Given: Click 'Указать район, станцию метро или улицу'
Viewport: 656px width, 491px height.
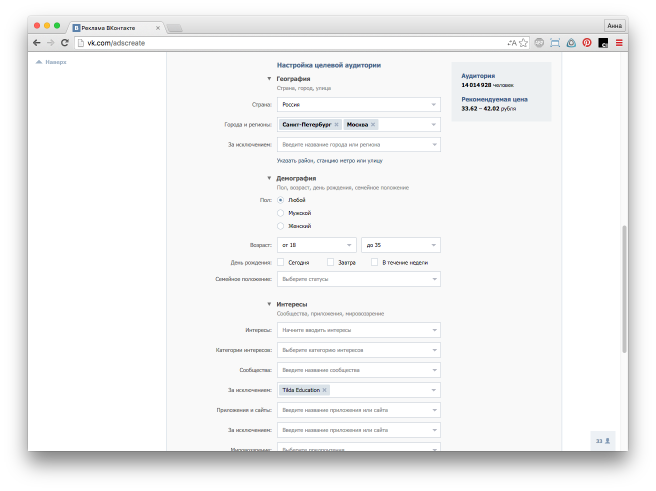Looking at the screenshot, I should (329, 160).
